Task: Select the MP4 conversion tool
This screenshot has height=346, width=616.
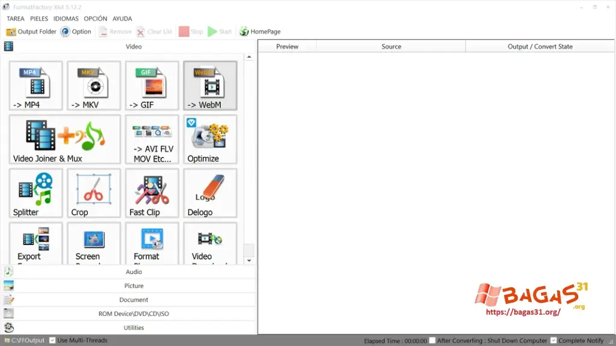Action: (x=35, y=85)
